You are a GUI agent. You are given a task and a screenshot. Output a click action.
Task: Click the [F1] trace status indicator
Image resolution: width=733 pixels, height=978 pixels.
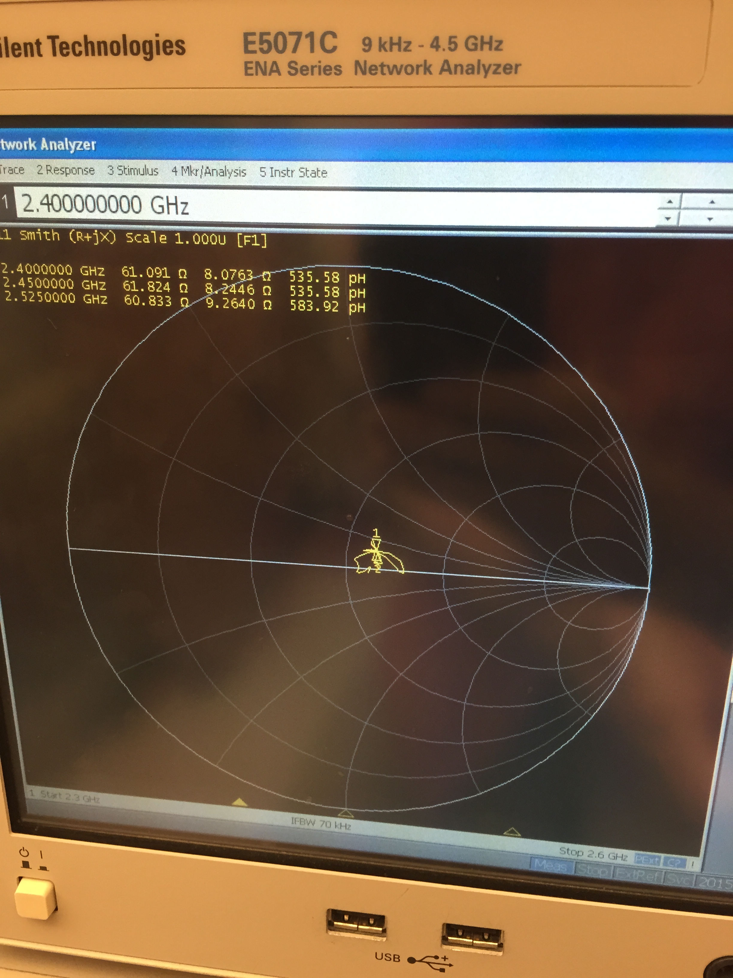(252, 240)
